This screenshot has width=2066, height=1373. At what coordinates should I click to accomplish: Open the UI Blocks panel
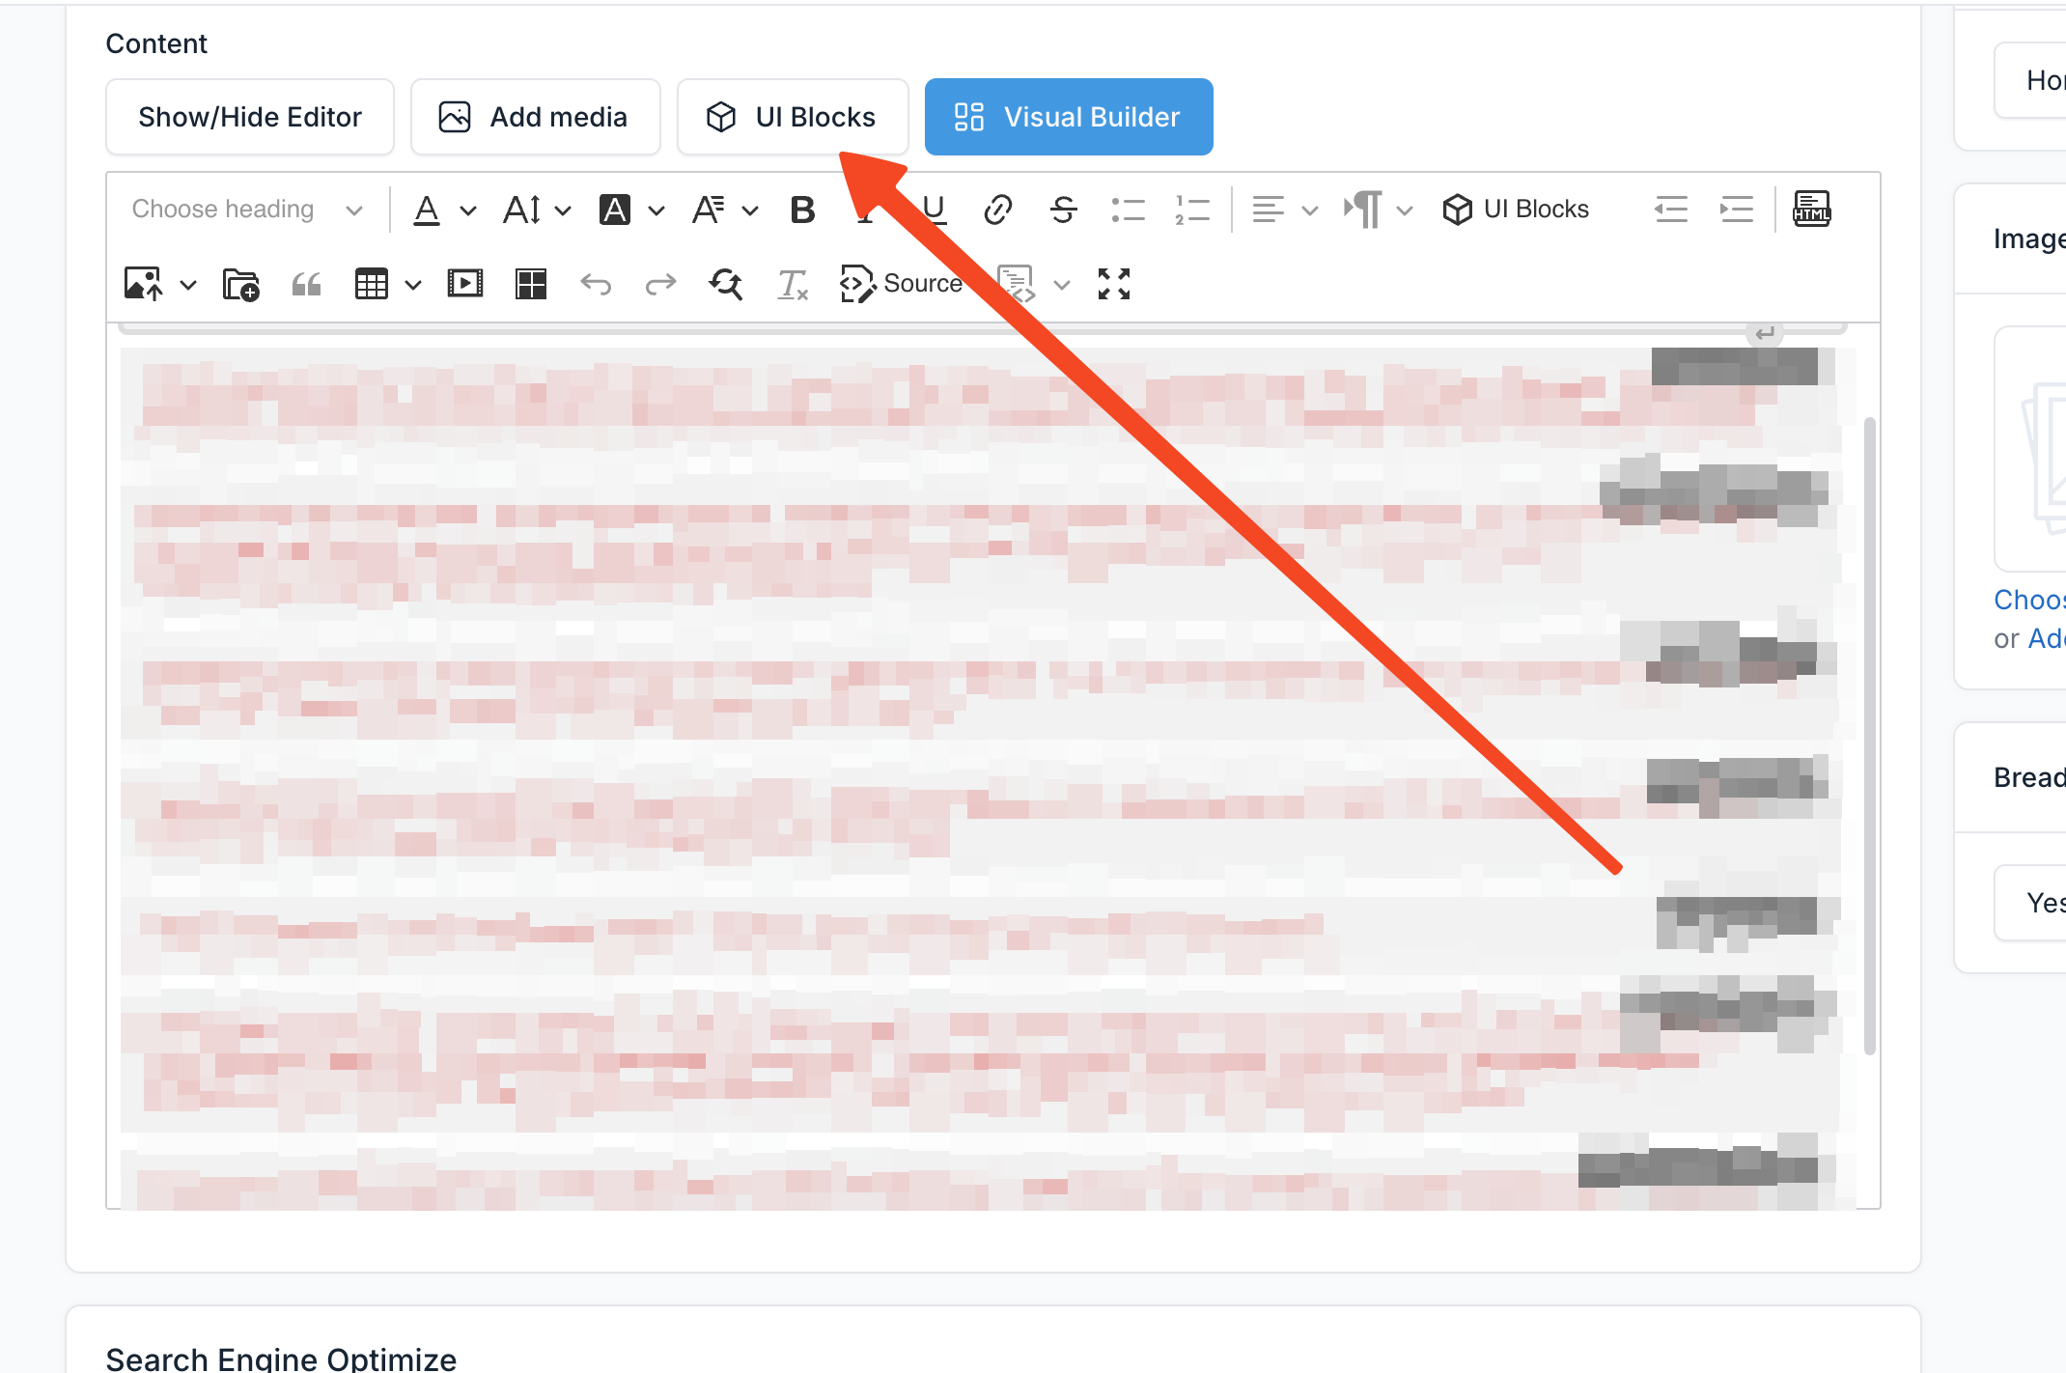coord(793,116)
